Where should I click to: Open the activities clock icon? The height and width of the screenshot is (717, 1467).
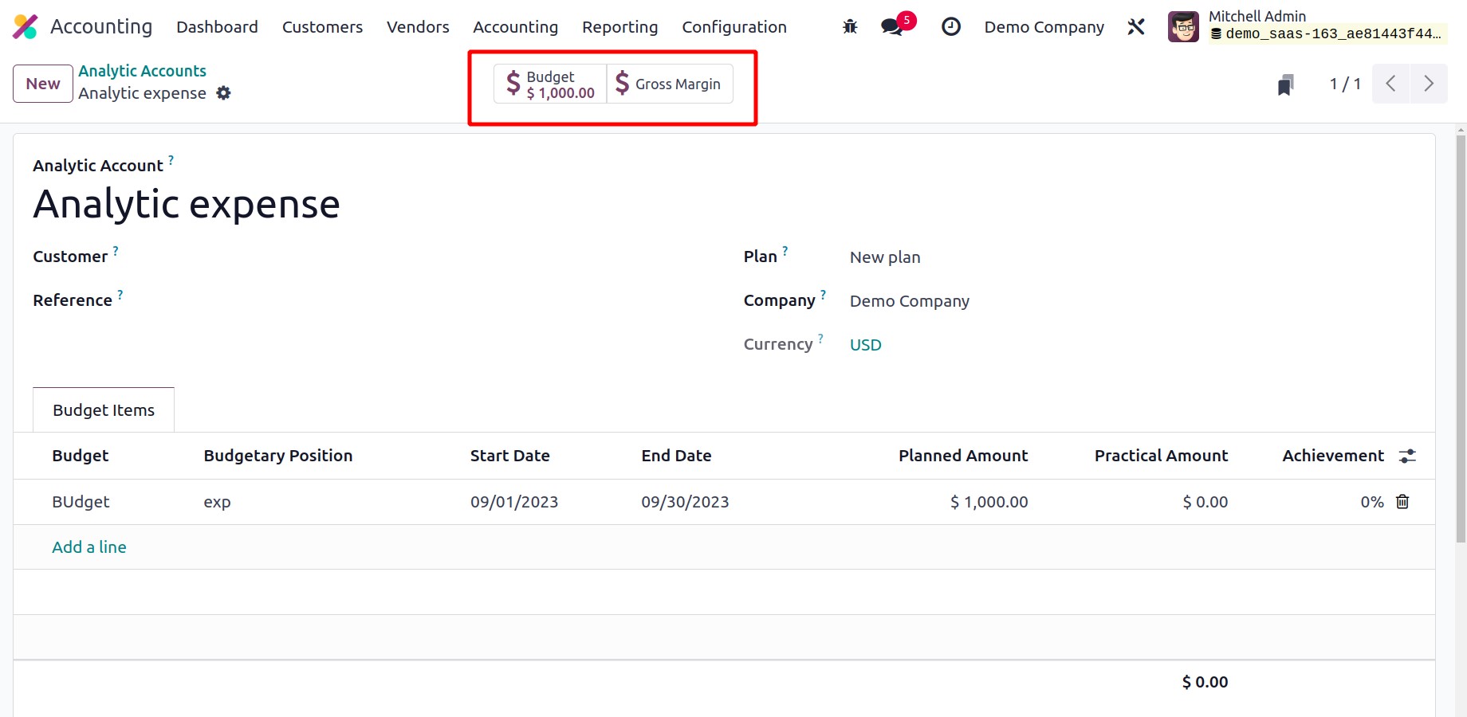pos(950,27)
